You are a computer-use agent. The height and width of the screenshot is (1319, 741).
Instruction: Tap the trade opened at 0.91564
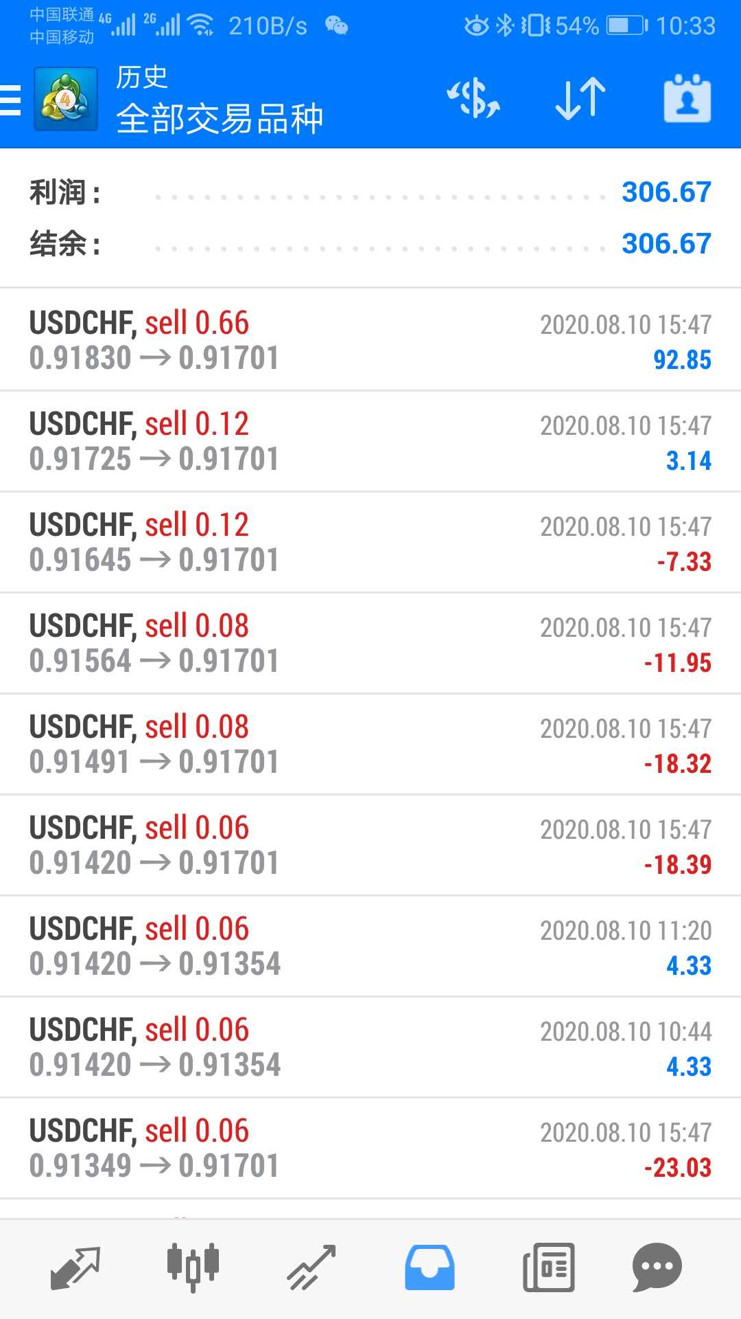[370, 643]
